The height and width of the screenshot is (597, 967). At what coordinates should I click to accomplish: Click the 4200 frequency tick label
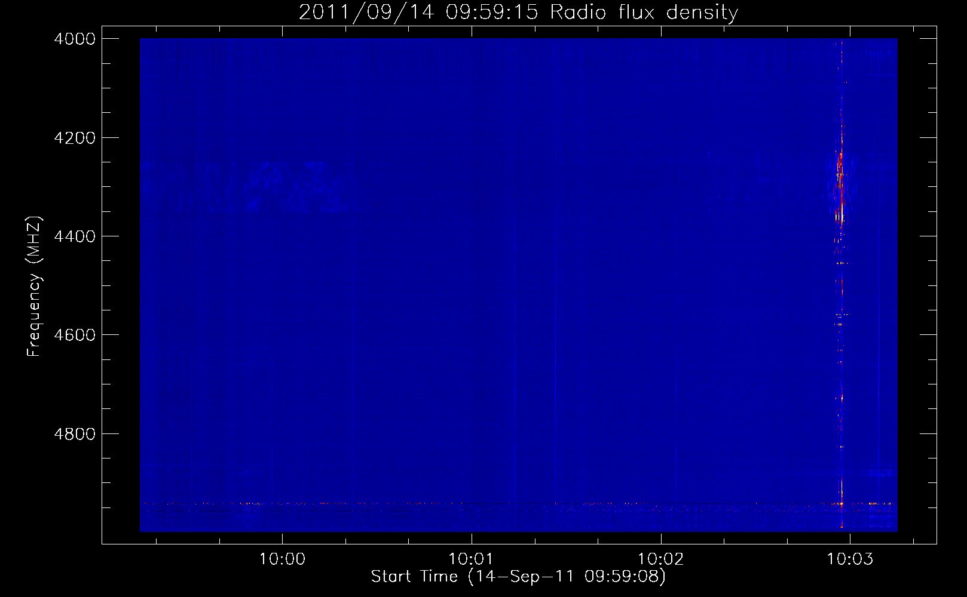pos(75,138)
